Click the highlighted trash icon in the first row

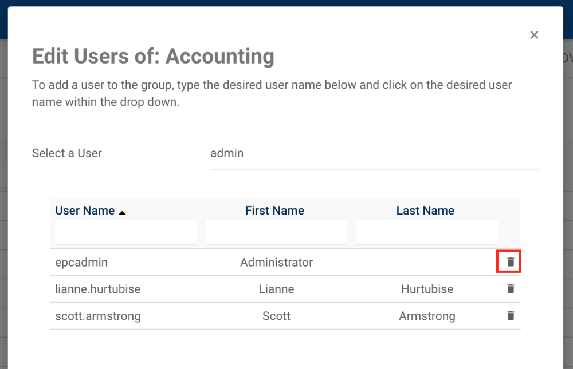(509, 261)
